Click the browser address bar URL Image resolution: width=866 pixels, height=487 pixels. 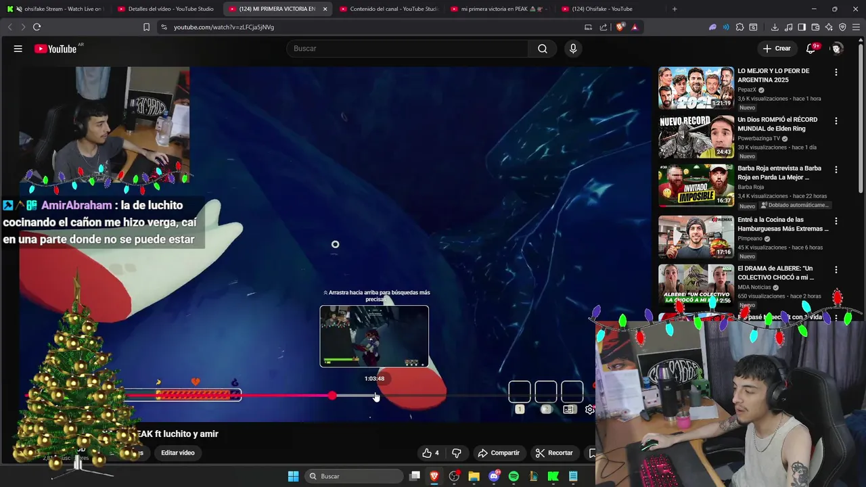(x=224, y=27)
